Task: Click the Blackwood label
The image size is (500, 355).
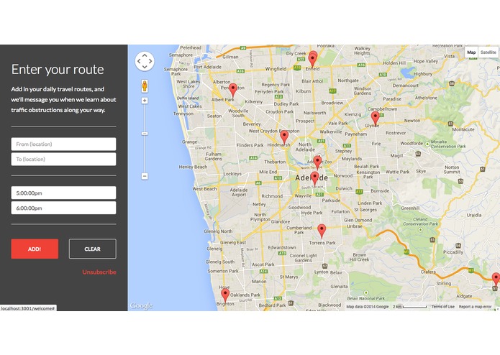Action: [x=329, y=305]
